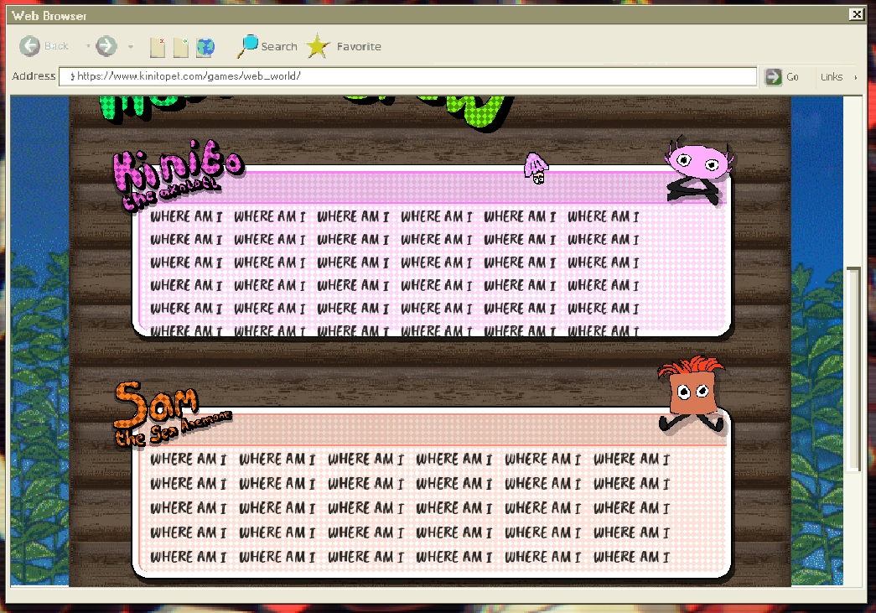
Task: Click the Search label in the toolbar
Action: pos(279,46)
